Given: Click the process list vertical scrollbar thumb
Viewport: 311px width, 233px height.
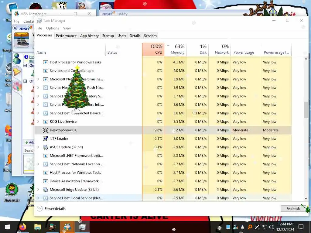Looking at the screenshot, I should (x=306, y=110).
